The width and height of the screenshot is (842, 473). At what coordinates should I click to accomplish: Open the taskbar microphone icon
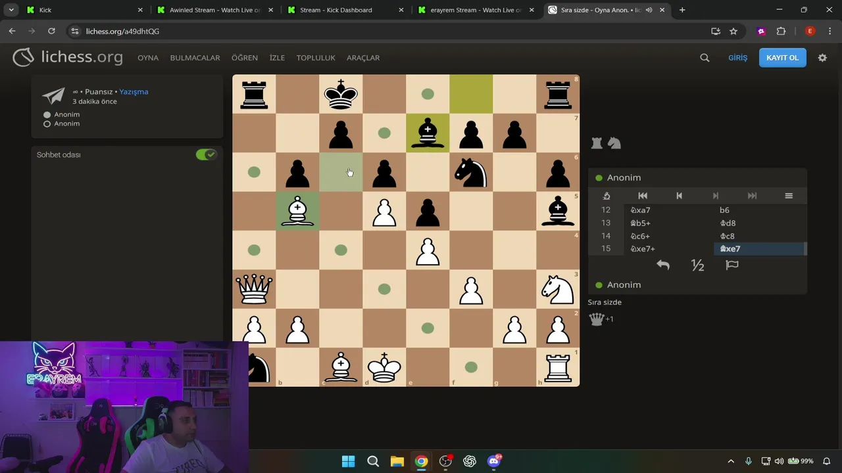click(748, 461)
